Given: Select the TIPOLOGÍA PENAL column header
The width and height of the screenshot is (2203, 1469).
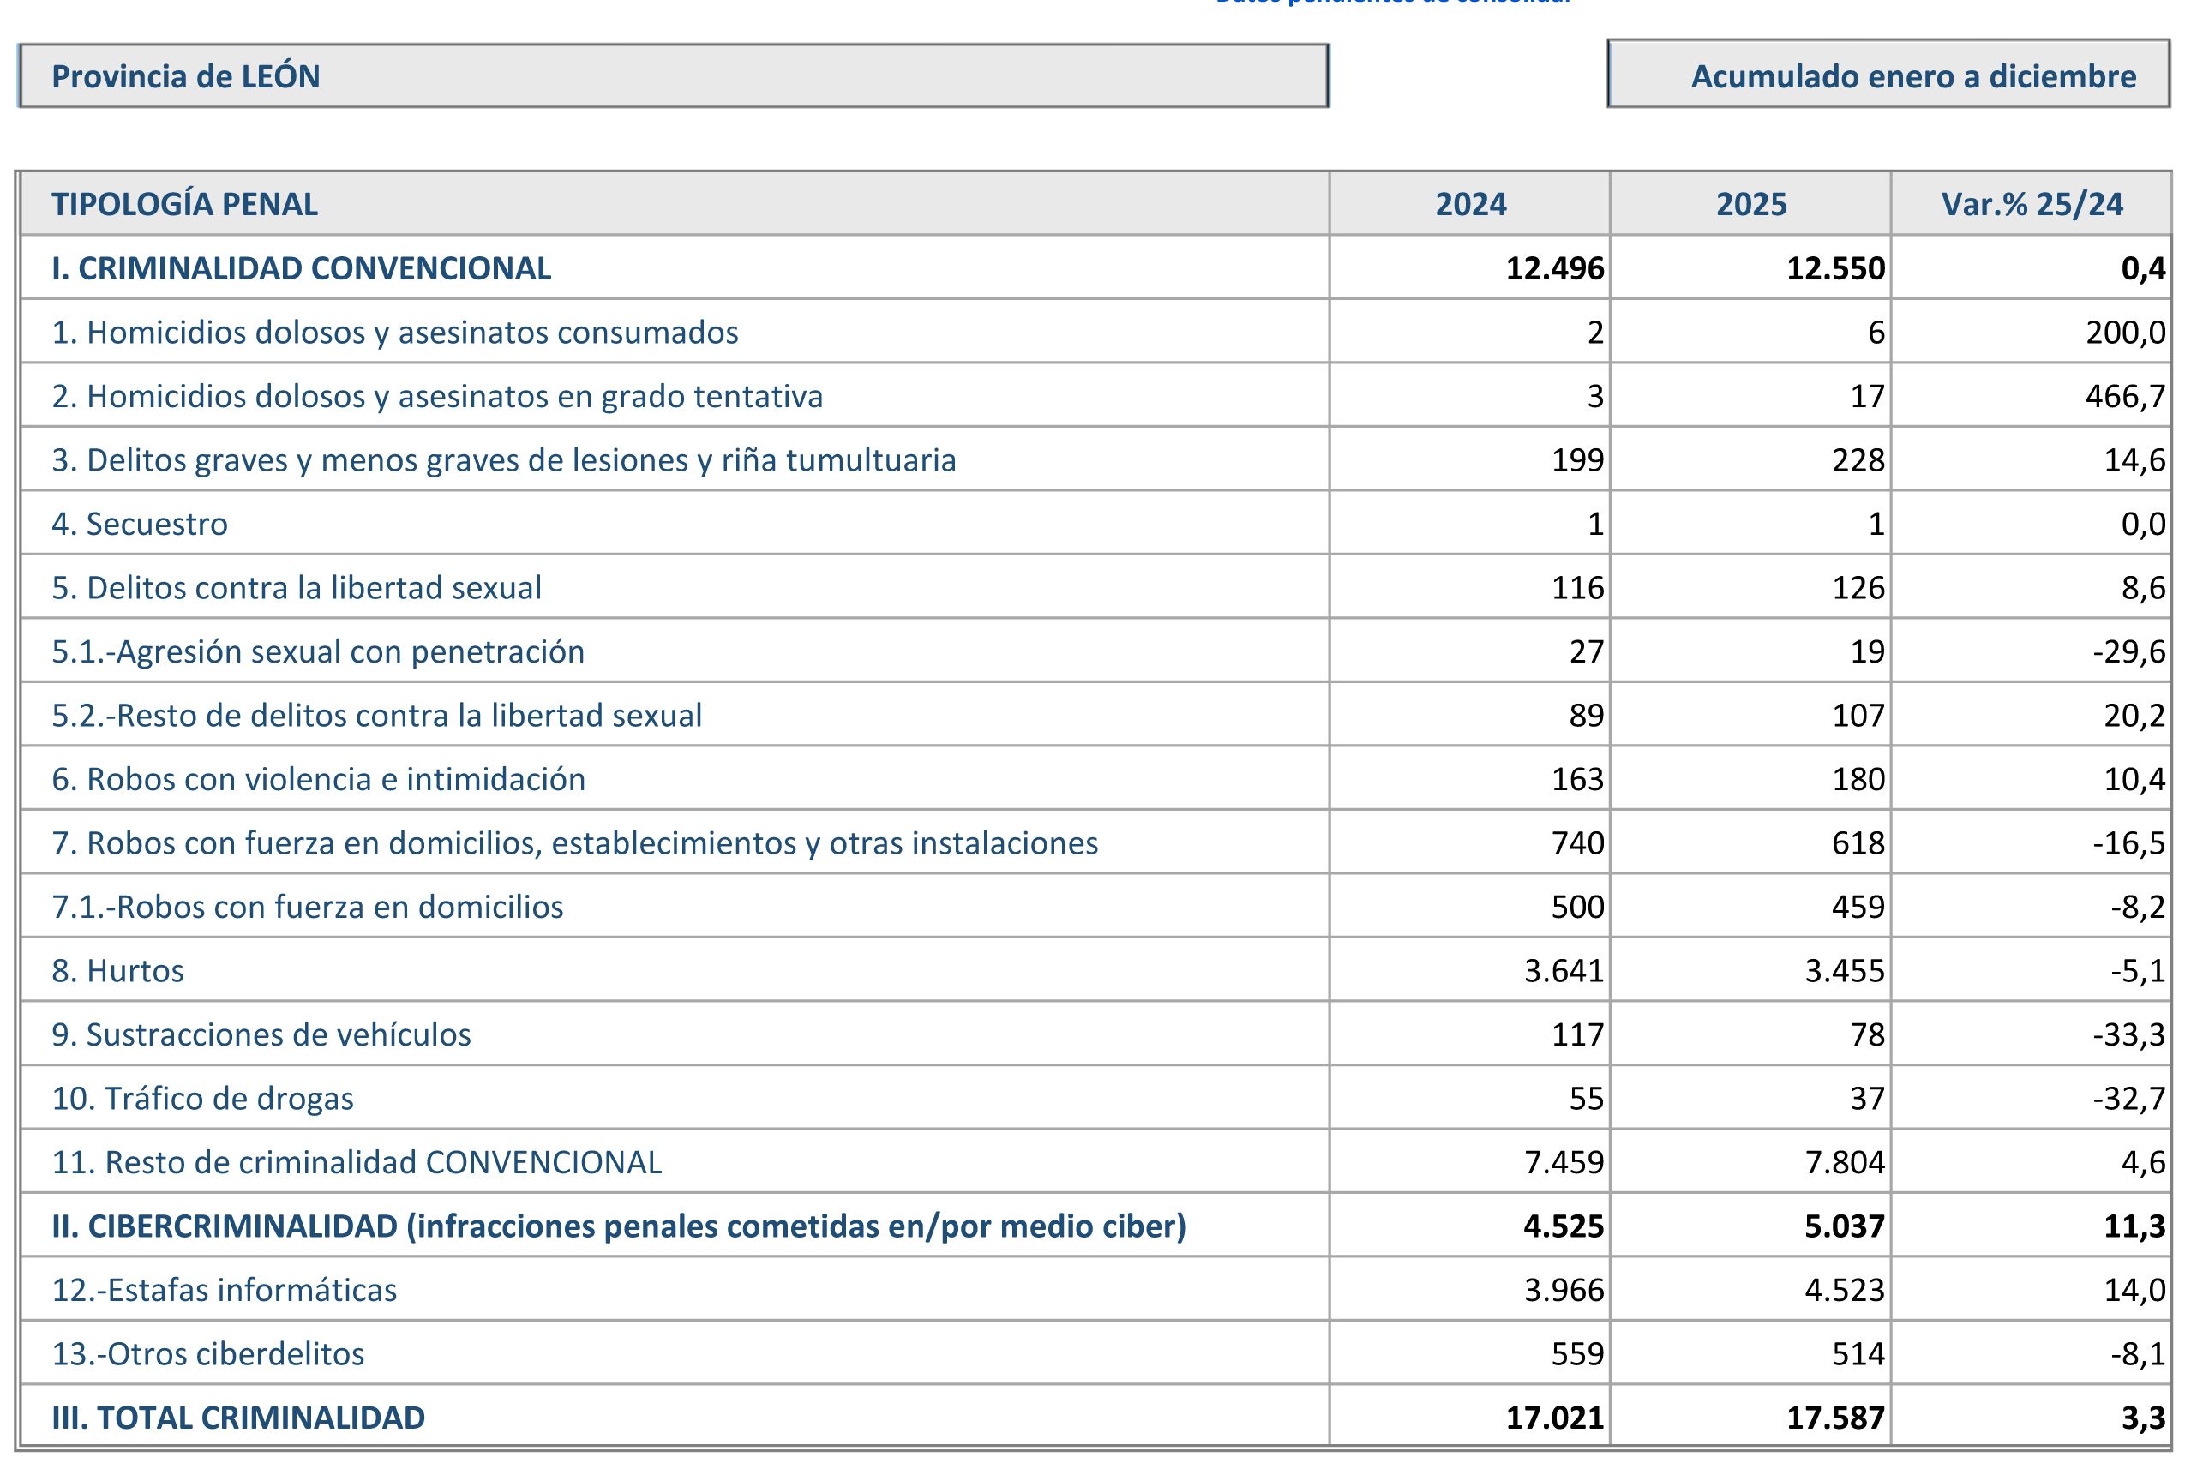Looking at the screenshot, I should (x=184, y=204).
